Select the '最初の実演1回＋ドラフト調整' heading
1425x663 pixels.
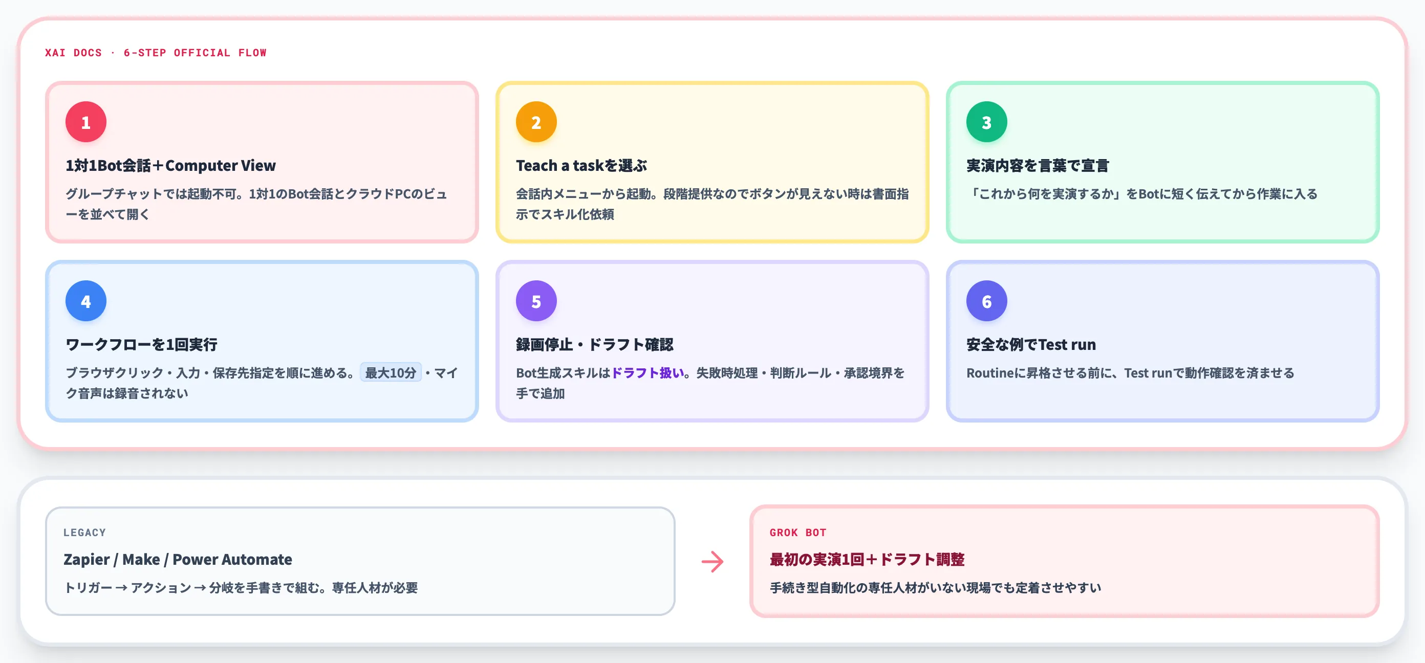[867, 559]
